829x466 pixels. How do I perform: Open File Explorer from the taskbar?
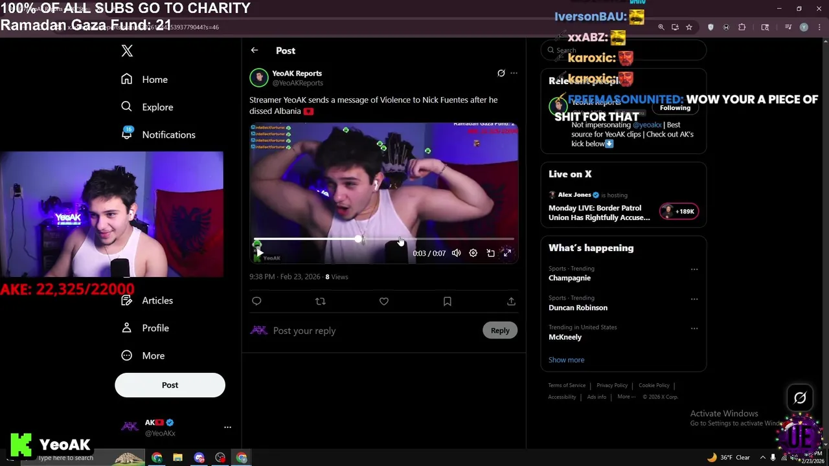[177, 458]
